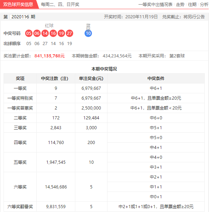The height and width of the screenshot is (212, 209).
Task: Open the 往期 past draws link
Action: coord(192,5)
